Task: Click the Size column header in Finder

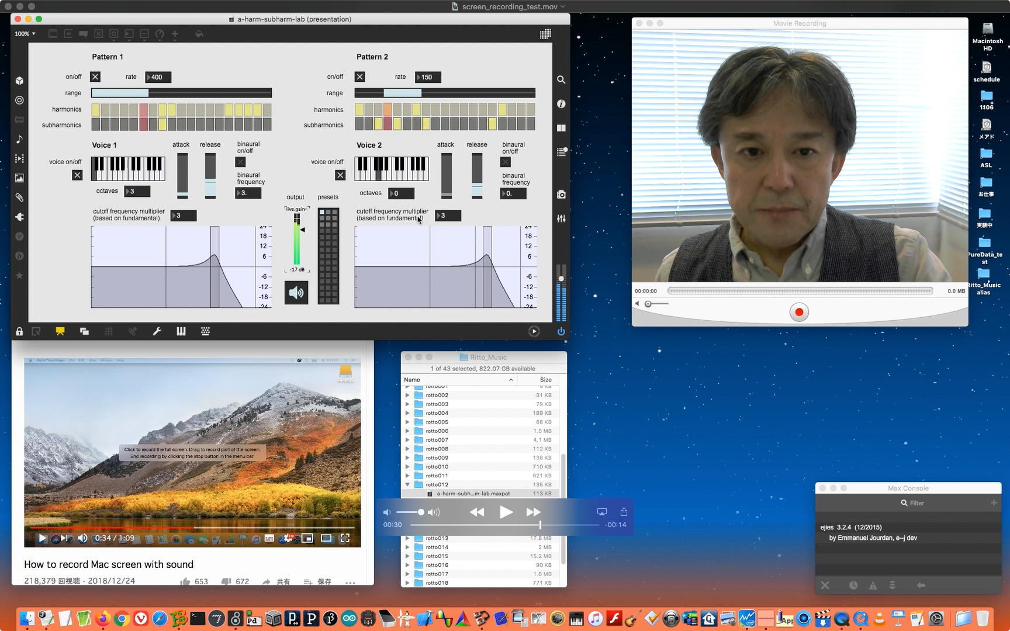Action: pyautogui.click(x=545, y=380)
